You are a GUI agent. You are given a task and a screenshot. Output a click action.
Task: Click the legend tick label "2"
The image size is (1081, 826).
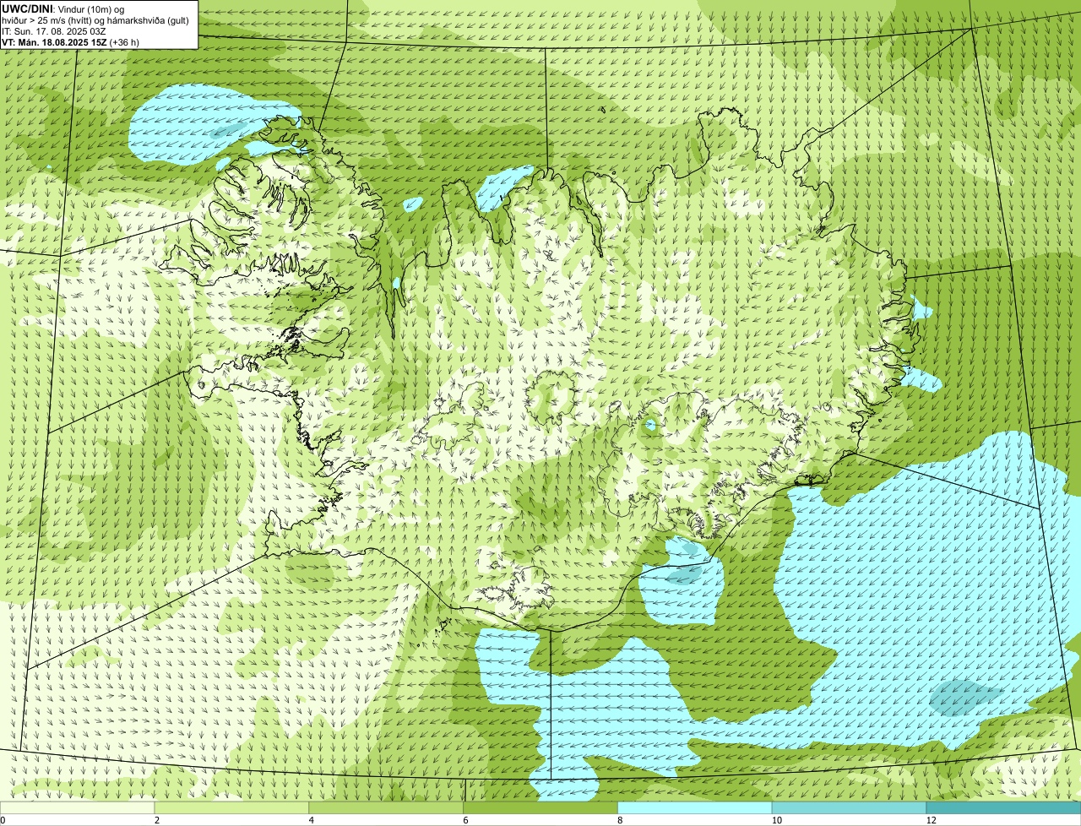pos(157,820)
